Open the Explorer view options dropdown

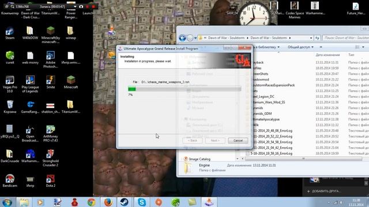click(x=363, y=47)
